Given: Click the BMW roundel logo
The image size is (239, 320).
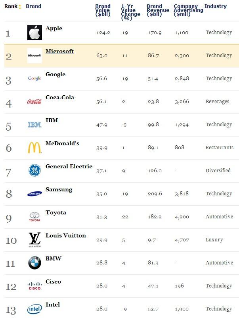Looking at the screenshot, I should (34, 263).
